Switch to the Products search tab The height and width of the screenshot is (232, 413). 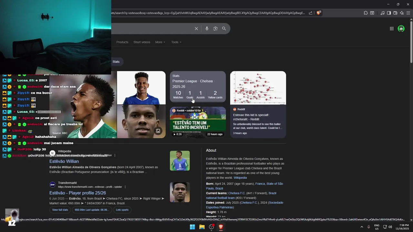coord(122,42)
